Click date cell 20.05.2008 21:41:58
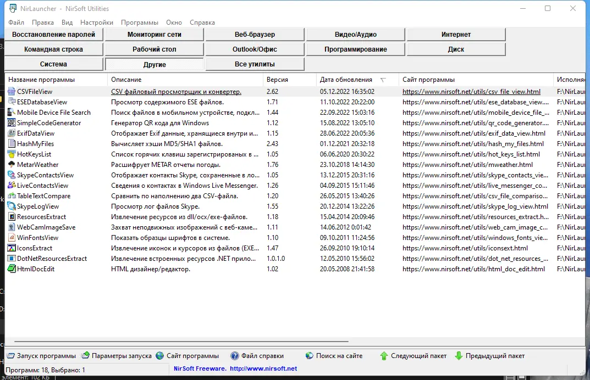The image size is (590, 380). (x=348, y=269)
